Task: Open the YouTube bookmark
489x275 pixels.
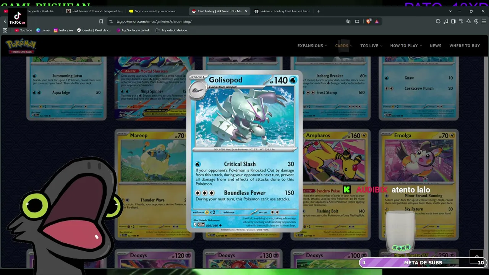Action: pyautogui.click(x=23, y=30)
